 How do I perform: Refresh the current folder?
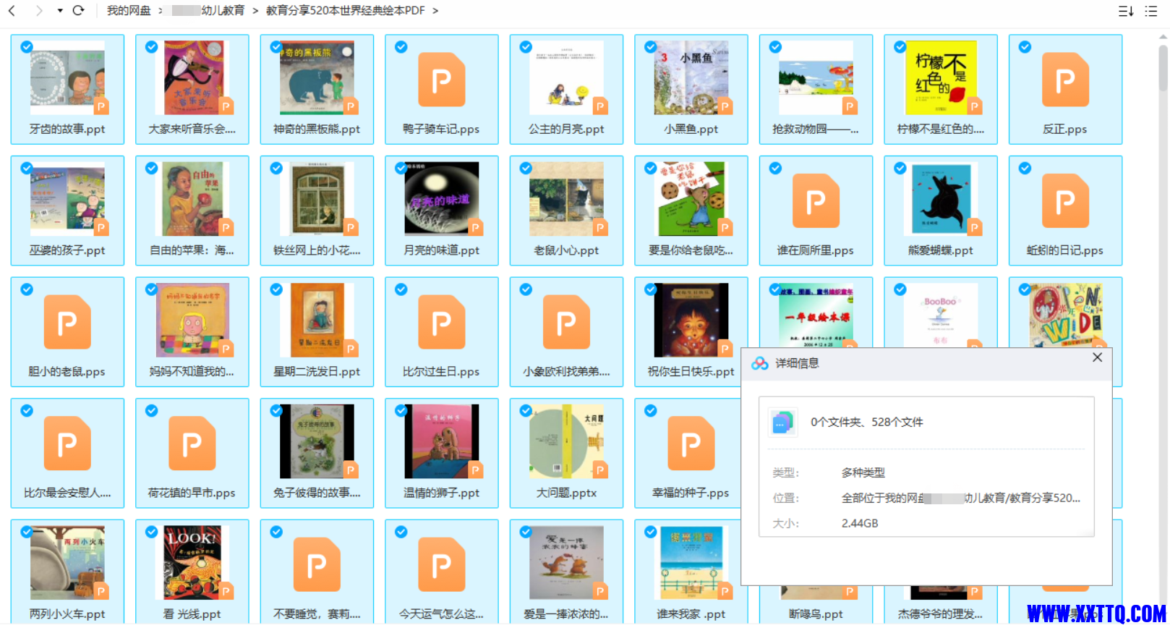(x=78, y=11)
